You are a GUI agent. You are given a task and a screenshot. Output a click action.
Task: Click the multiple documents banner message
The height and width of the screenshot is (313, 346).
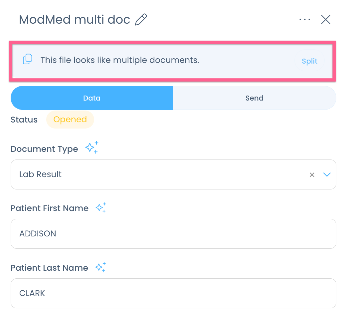click(x=120, y=60)
